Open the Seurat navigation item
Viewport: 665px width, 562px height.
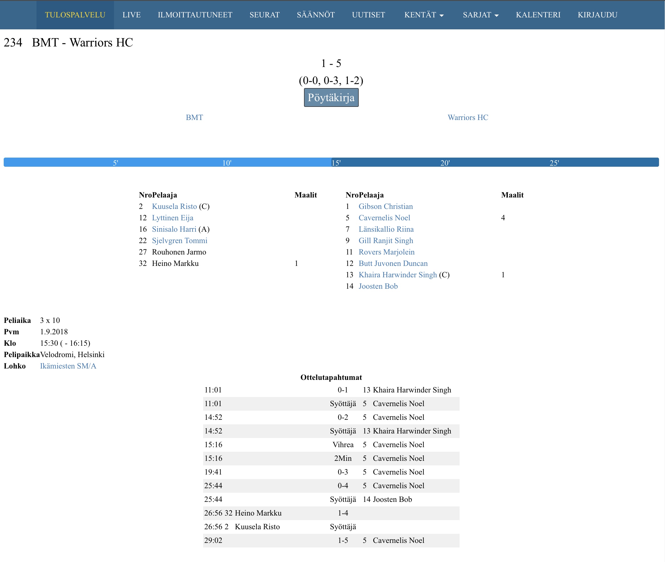[x=264, y=15]
